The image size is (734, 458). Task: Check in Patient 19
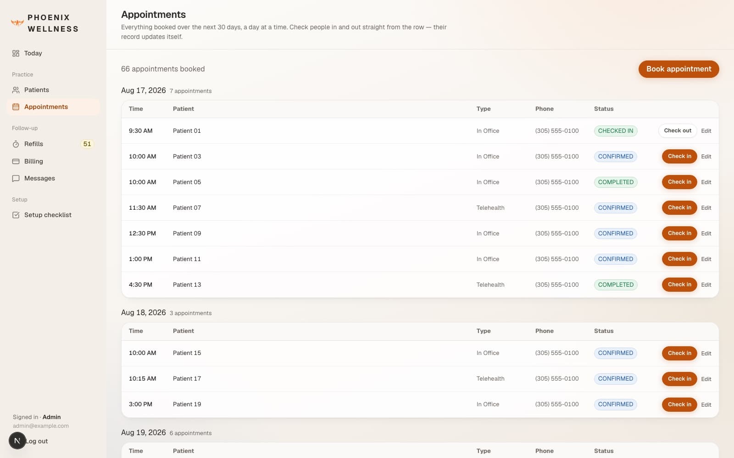(x=679, y=404)
